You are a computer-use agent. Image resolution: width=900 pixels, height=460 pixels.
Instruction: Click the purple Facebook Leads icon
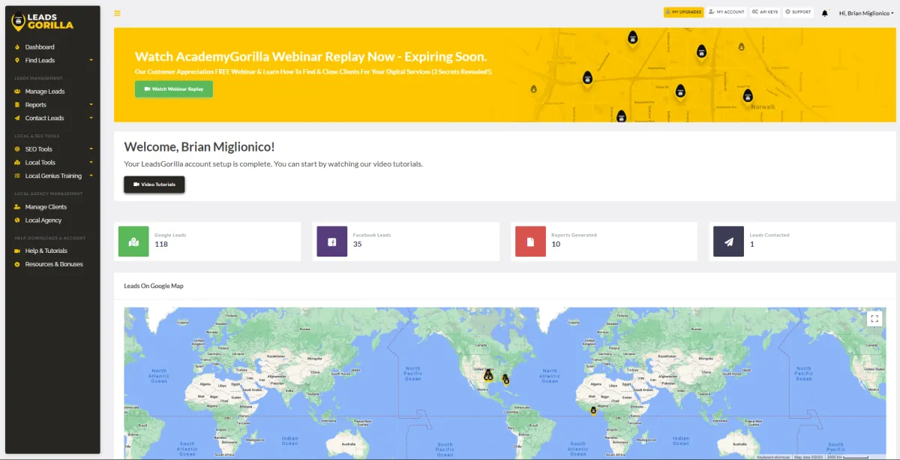pos(332,242)
